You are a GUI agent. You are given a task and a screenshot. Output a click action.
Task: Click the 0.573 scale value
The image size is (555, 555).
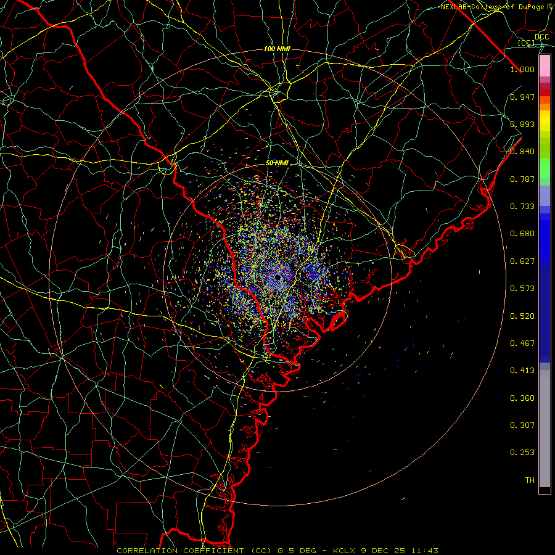click(522, 289)
